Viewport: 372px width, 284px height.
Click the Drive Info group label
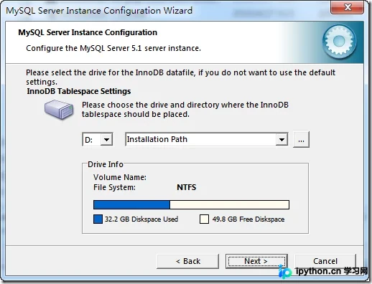[106, 164]
